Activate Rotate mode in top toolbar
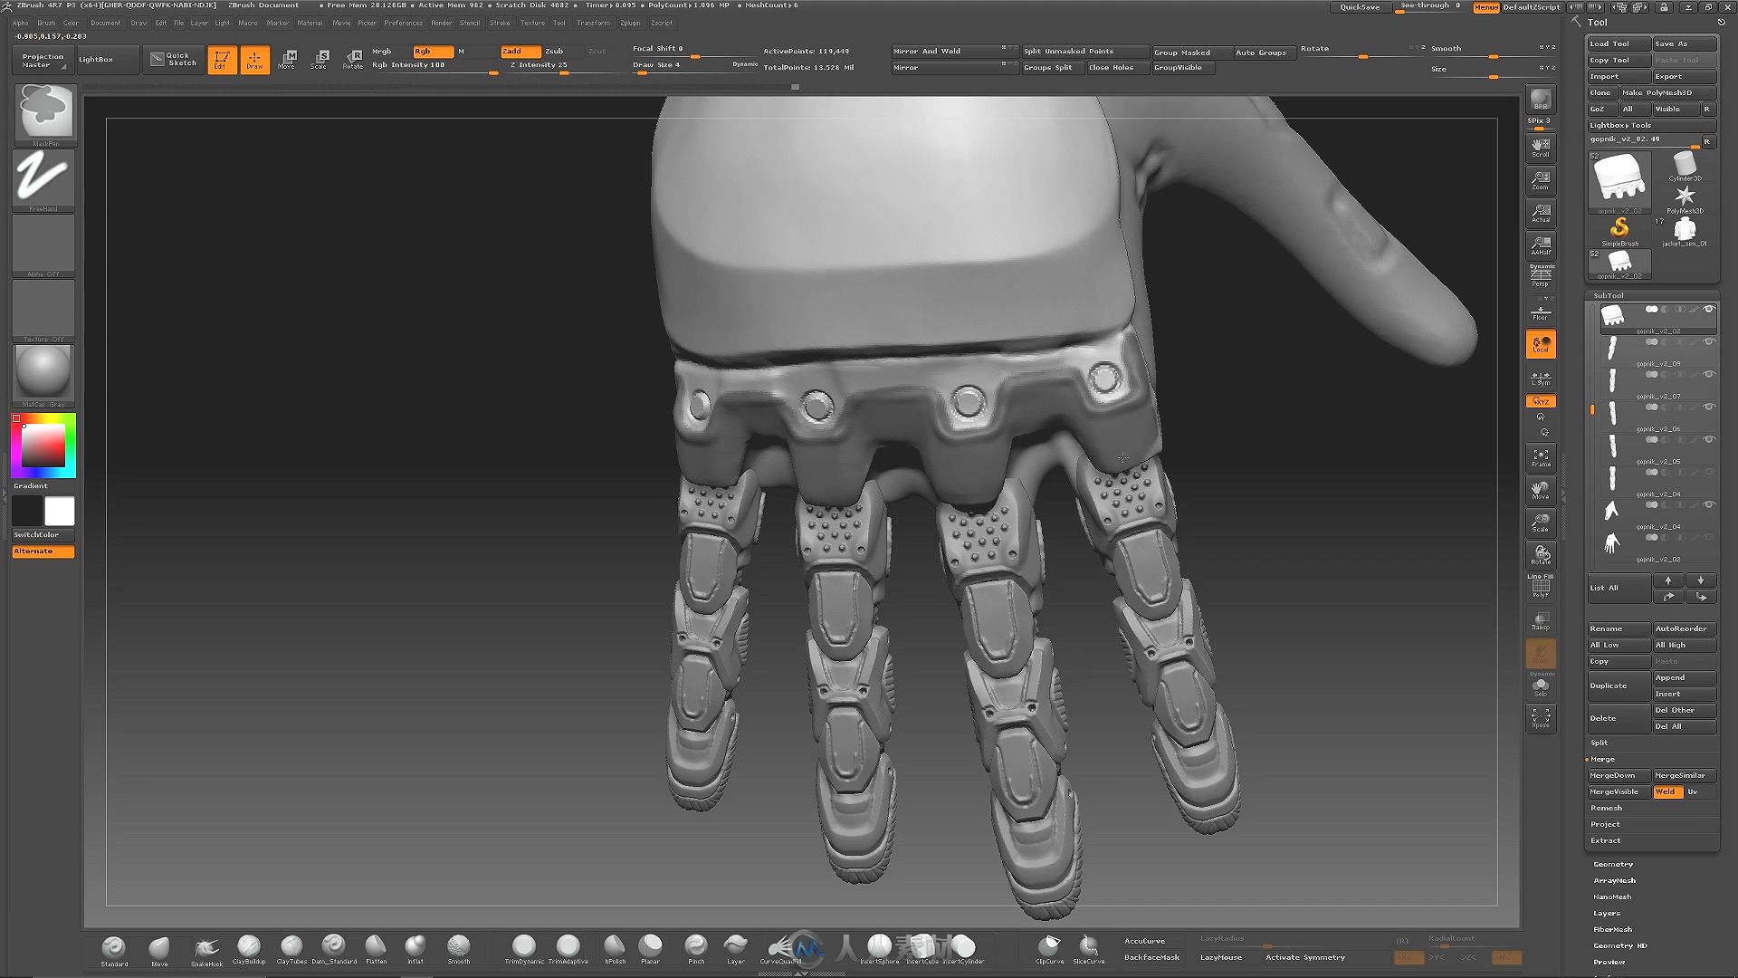The width and height of the screenshot is (1738, 978). [x=352, y=60]
